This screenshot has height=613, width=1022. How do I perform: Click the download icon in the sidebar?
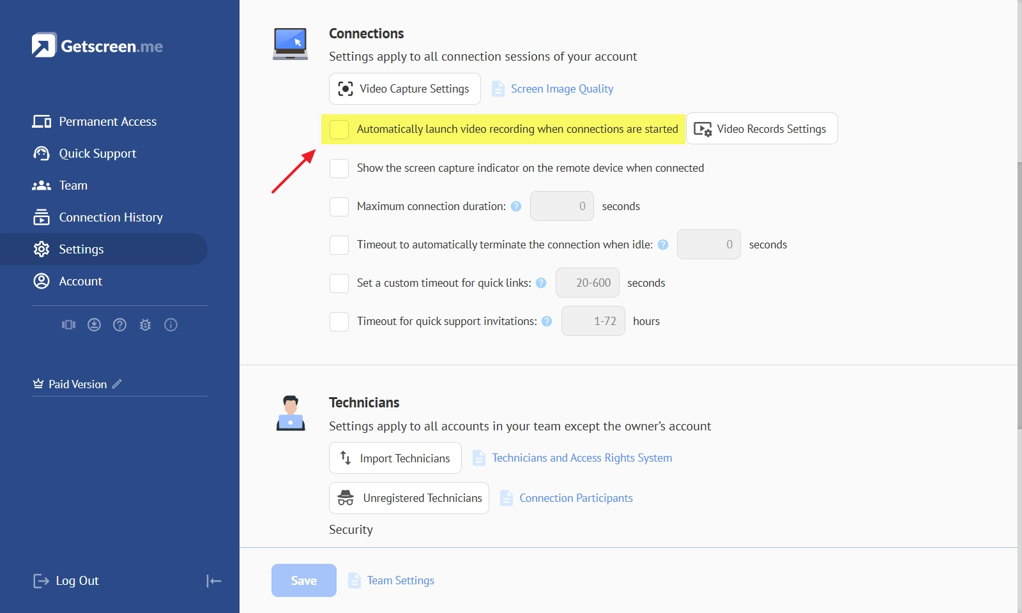coord(94,325)
